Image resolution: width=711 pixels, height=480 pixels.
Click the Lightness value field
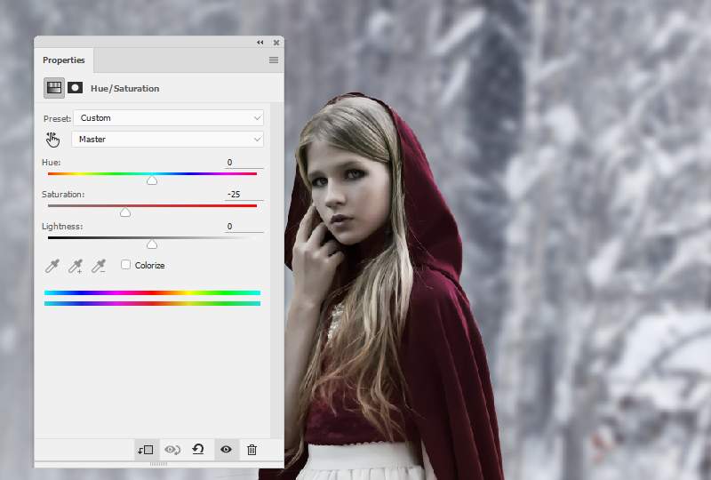pos(244,227)
